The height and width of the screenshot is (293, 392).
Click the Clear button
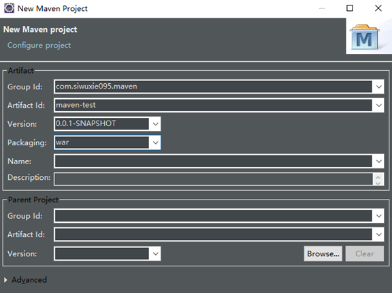[x=365, y=253]
